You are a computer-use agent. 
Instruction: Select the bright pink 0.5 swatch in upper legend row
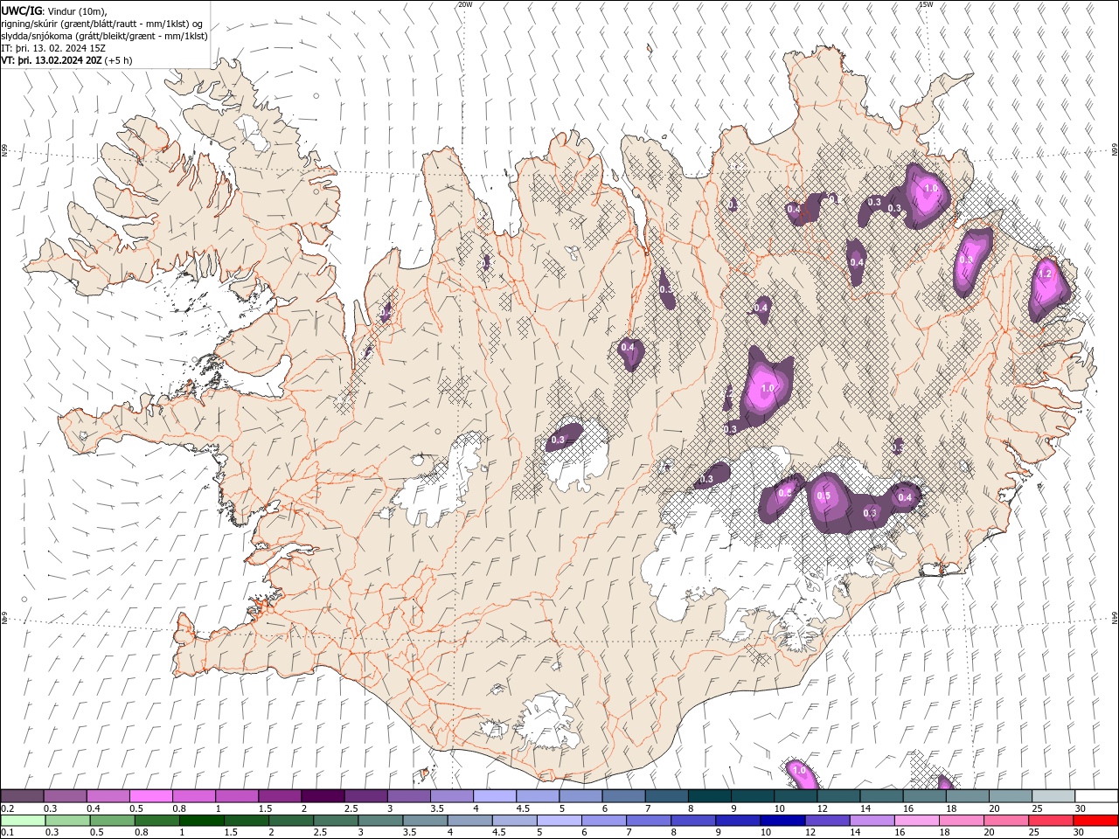[150, 796]
